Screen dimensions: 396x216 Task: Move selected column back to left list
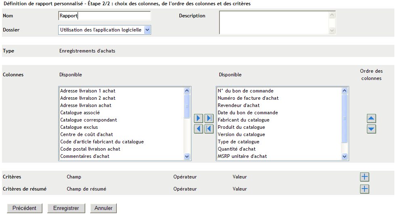tap(198, 129)
